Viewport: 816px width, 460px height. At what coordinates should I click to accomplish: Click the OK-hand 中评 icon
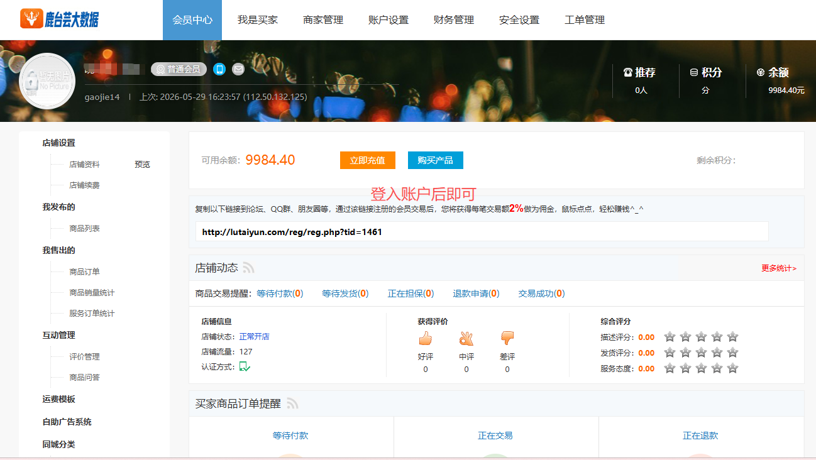[466, 339]
